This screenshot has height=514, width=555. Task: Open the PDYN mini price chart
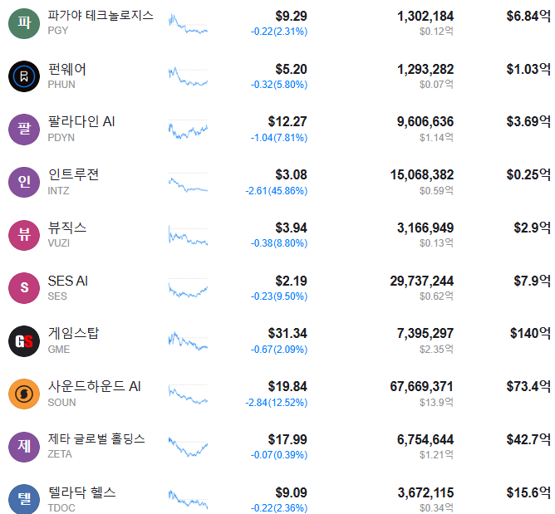[188, 130]
